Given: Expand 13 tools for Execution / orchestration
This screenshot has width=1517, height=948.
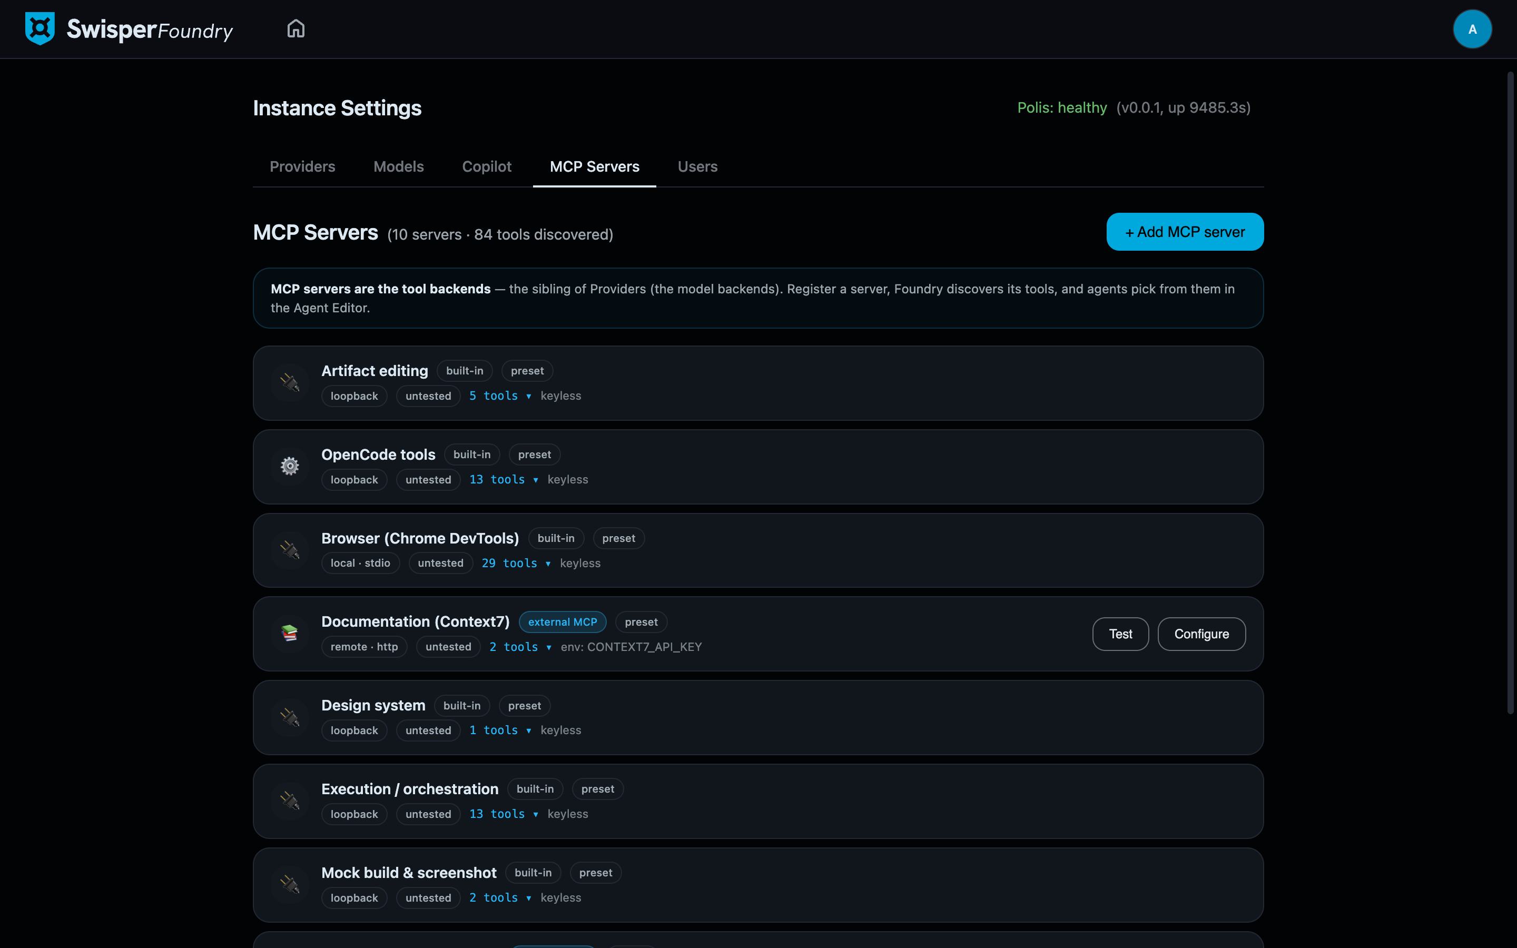Looking at the screenshot, I should point(504,814).
